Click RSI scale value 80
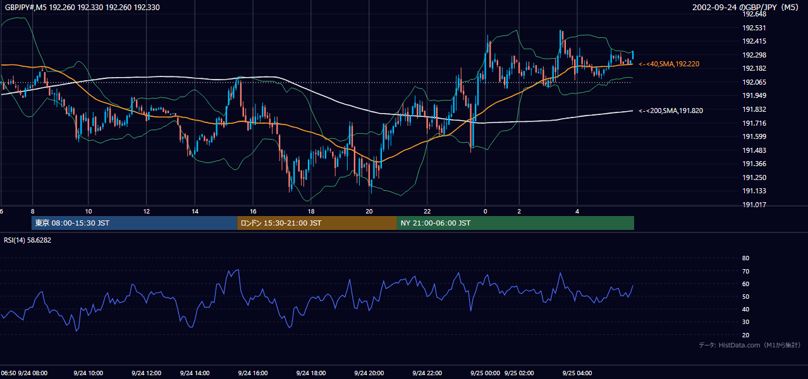 coord(745,258)
